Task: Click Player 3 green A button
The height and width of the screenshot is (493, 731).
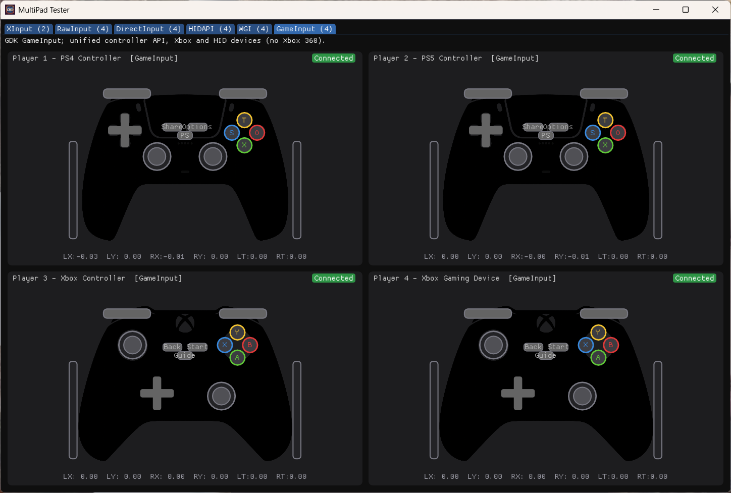Action: tap(237, 357)
